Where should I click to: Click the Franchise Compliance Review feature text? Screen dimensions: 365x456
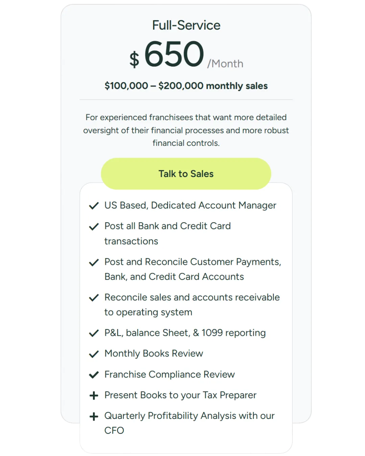[170, 374]
